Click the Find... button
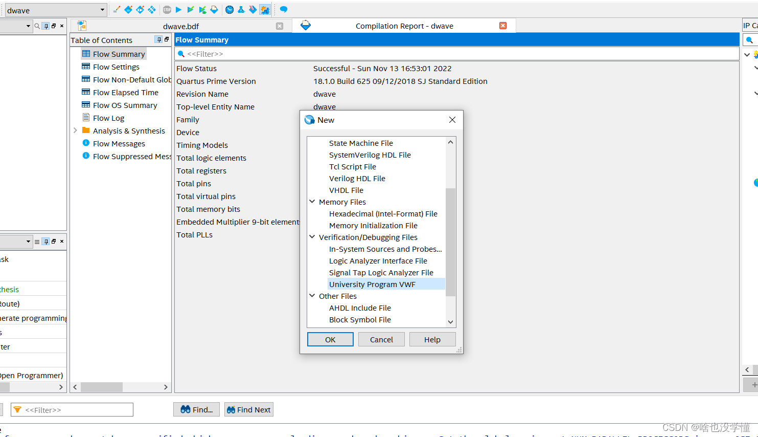This screenshot has height=437, width=758. [197, 409]
